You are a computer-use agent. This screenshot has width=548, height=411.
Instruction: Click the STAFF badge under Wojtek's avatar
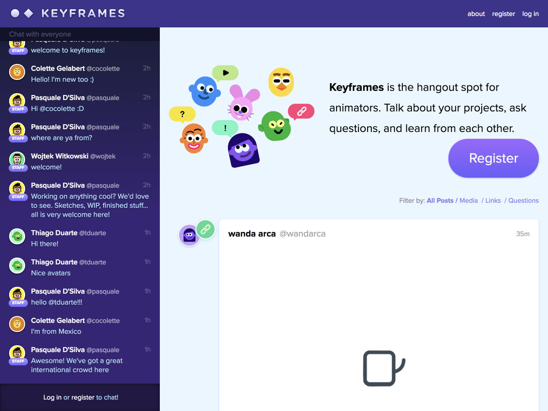click(18, 168)
